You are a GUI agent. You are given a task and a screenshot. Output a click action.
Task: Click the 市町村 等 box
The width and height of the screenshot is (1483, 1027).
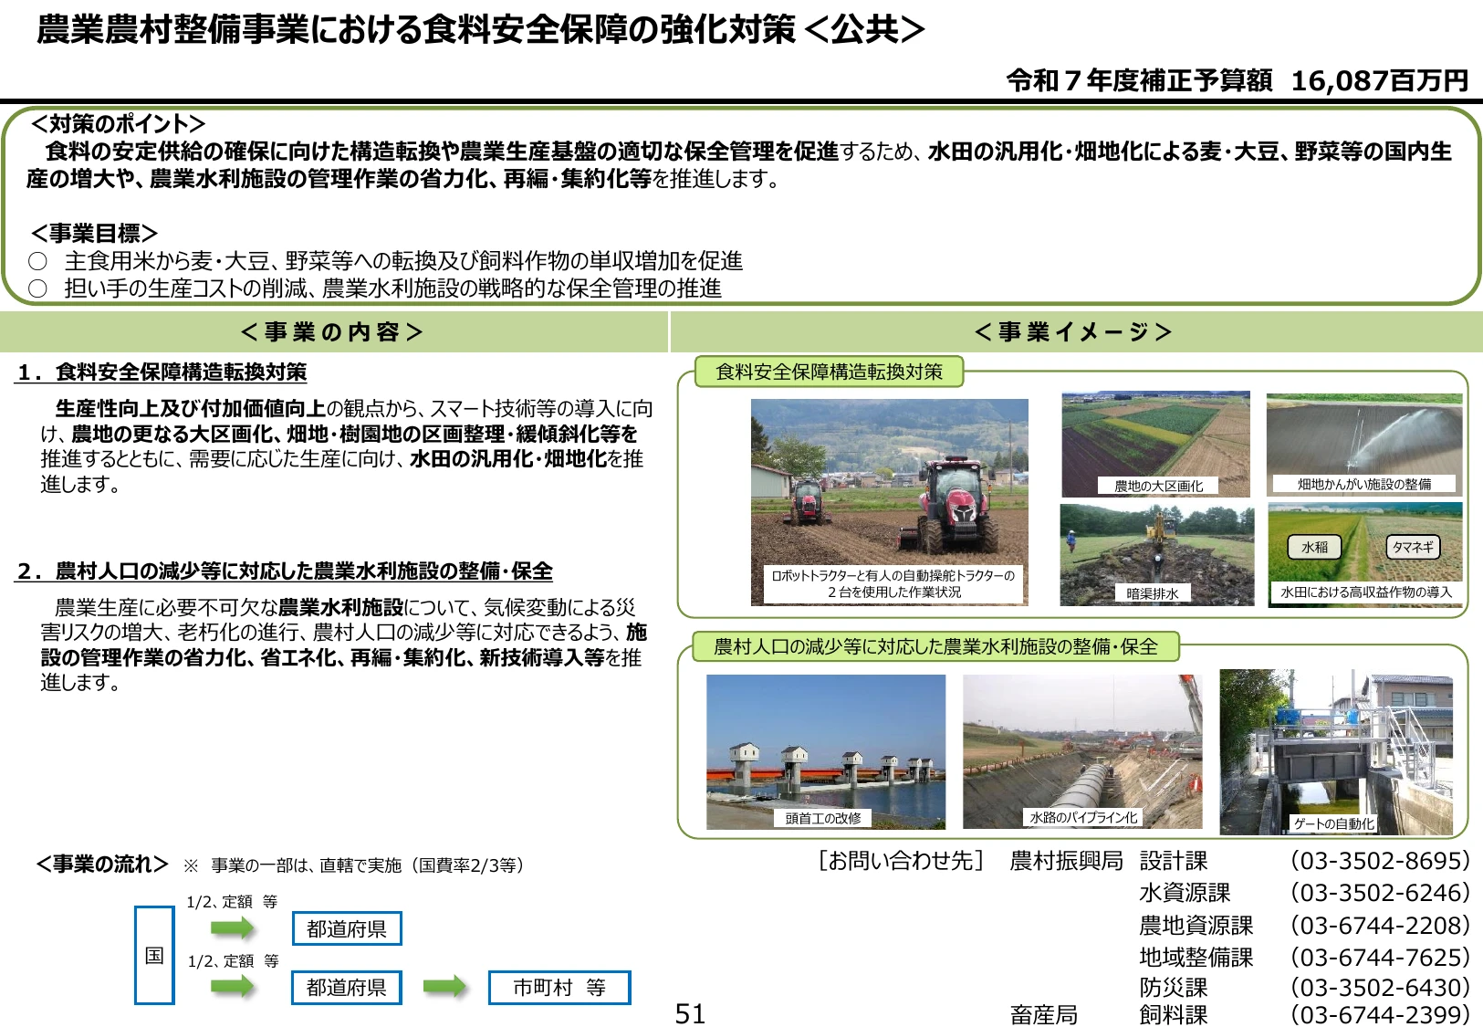559,988
